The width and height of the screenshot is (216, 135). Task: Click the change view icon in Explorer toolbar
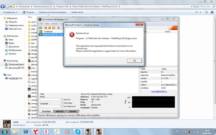(197, 12)
